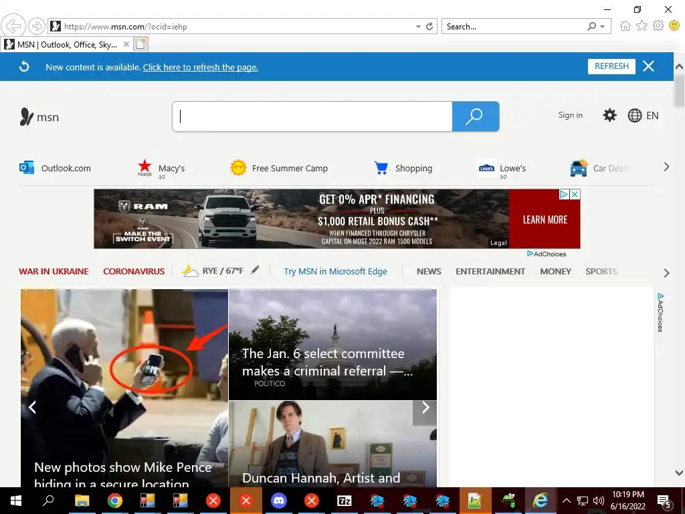The image size is (685, 514).
Task: Open RYE / 67°F weather widget
Action: [x=213, y=271]
